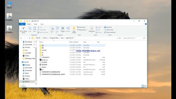Click the Rename ribbon icon
This screenshot has width=176, height=99.
pos(68,28)
